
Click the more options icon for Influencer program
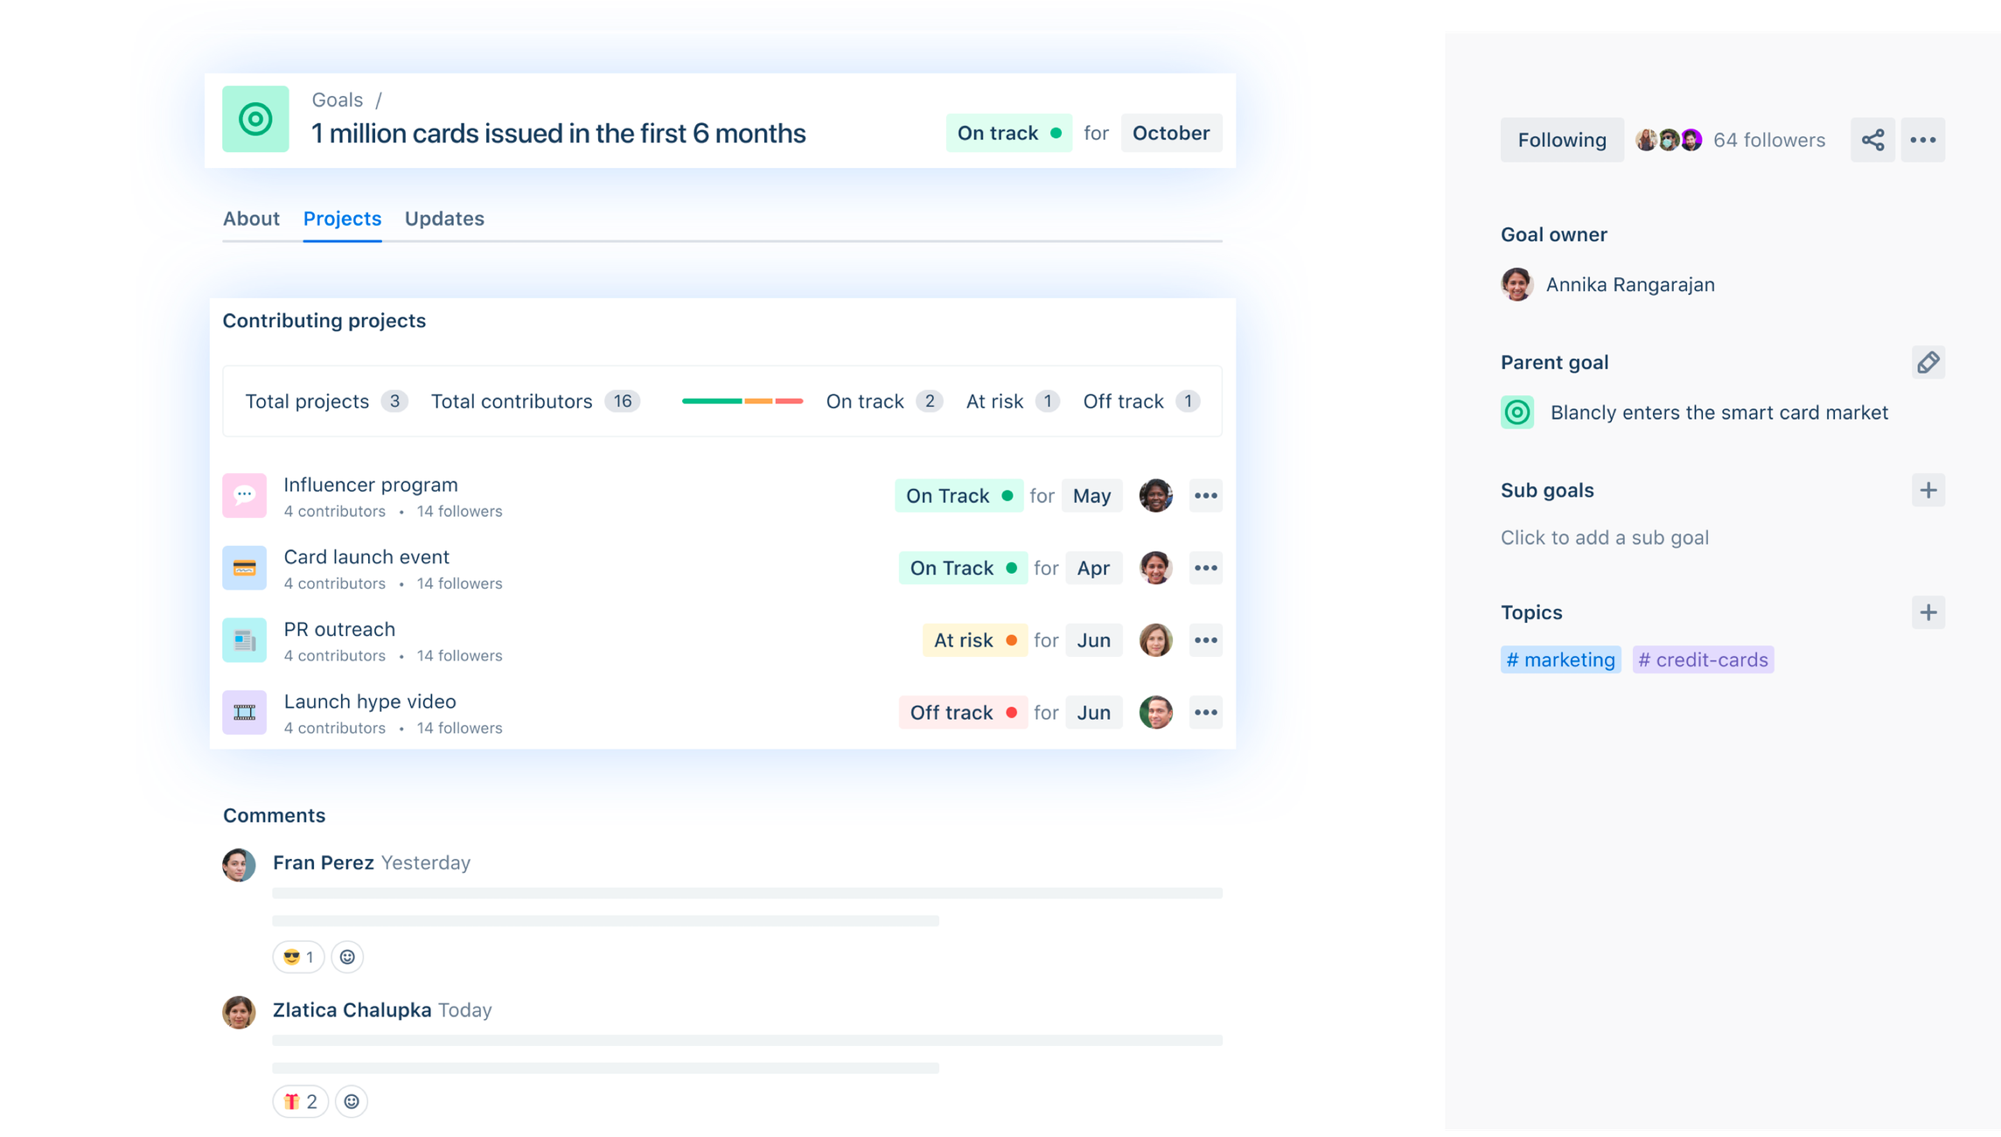click(1204, 495)
